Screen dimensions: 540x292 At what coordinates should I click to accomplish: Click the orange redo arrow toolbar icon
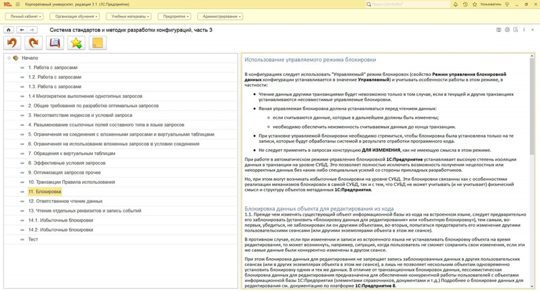(33, 43)
